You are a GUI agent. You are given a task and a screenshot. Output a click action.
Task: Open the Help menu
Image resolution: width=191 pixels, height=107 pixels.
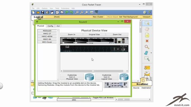click(x=73, y=8)
